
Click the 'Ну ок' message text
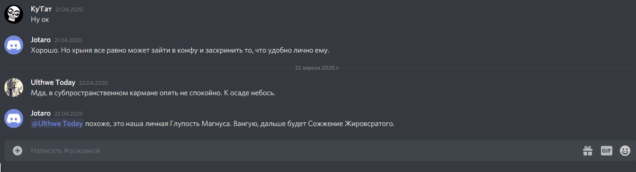tap(40, 20)
